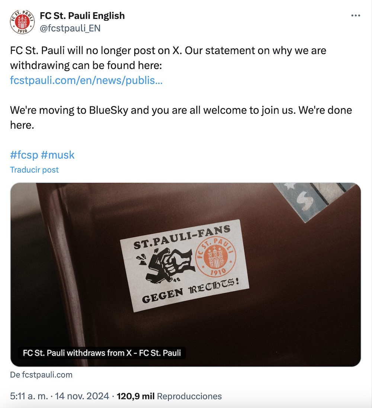
Task: Click the "FC St. Pauli withdraws from X" caption
Action: tap(102, 352)
